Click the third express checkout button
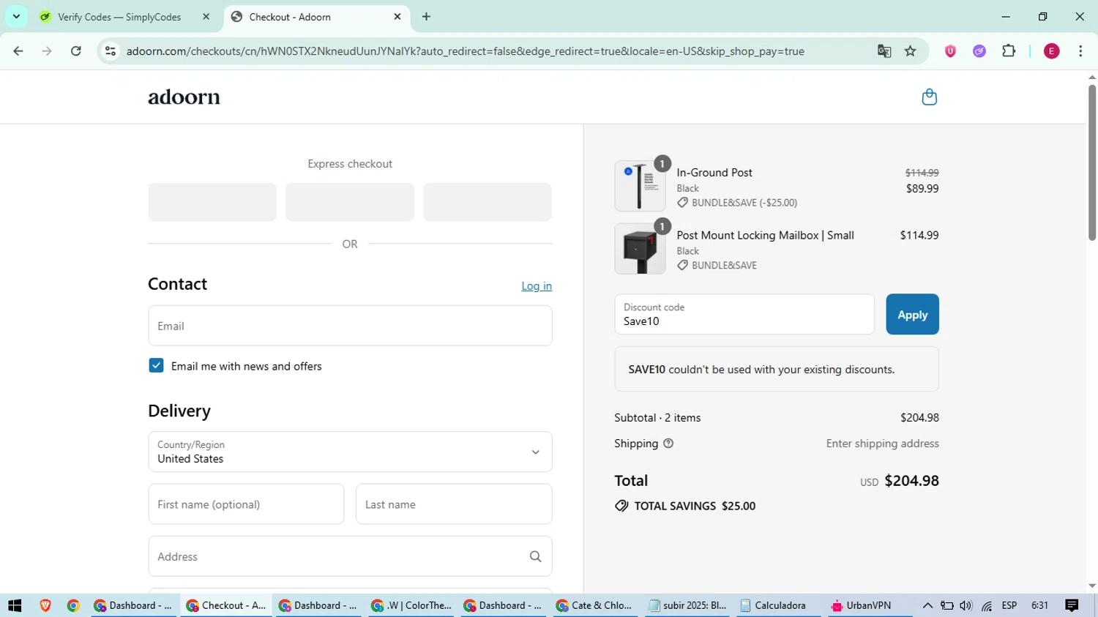Screen dimensions: 1098x617 pos(488,202)
